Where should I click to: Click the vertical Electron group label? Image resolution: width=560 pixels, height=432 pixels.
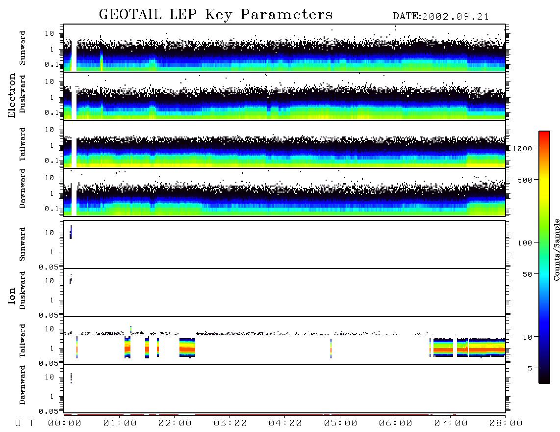click(x=12, y=96)
